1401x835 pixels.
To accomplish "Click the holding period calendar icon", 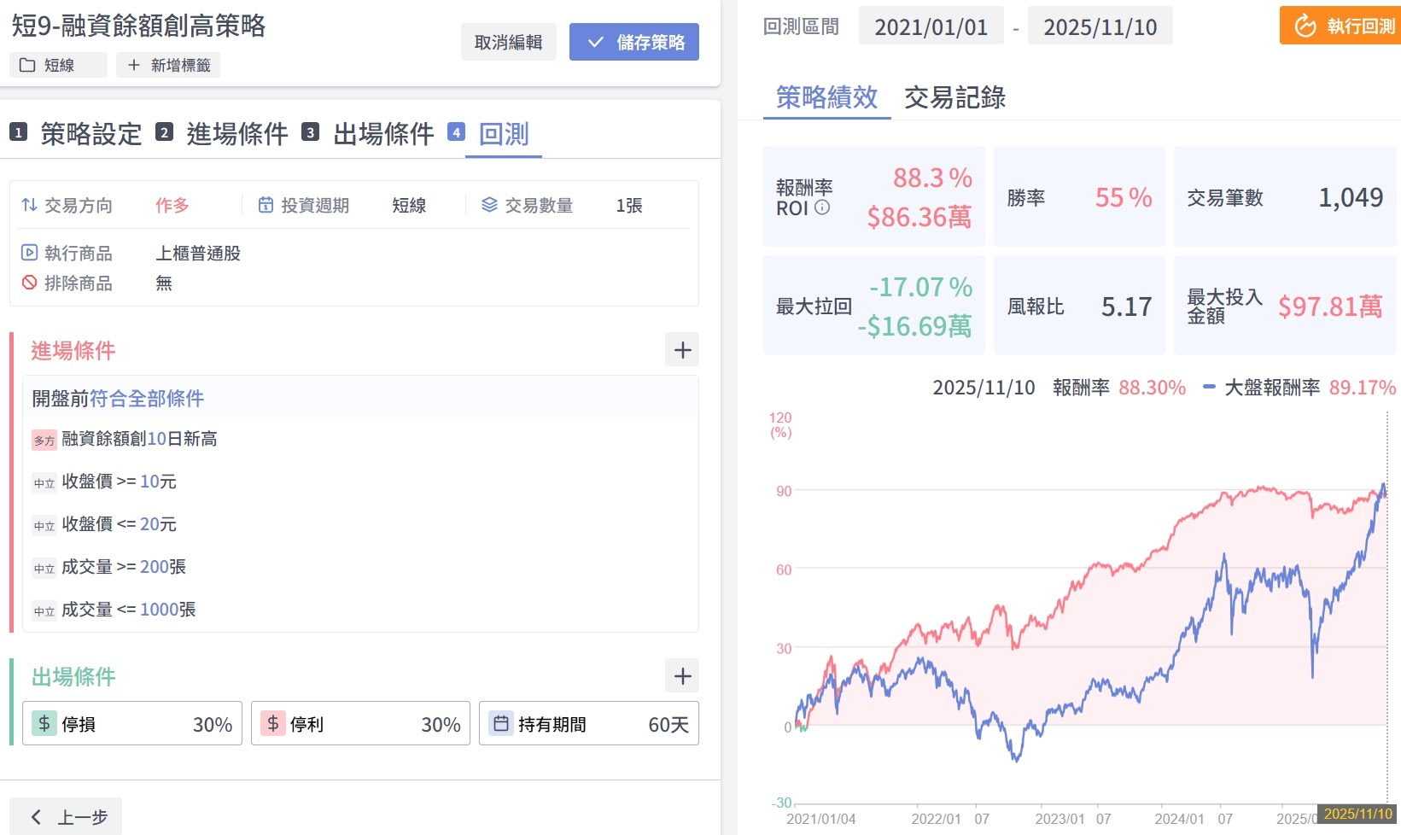I will pos(501,724).
